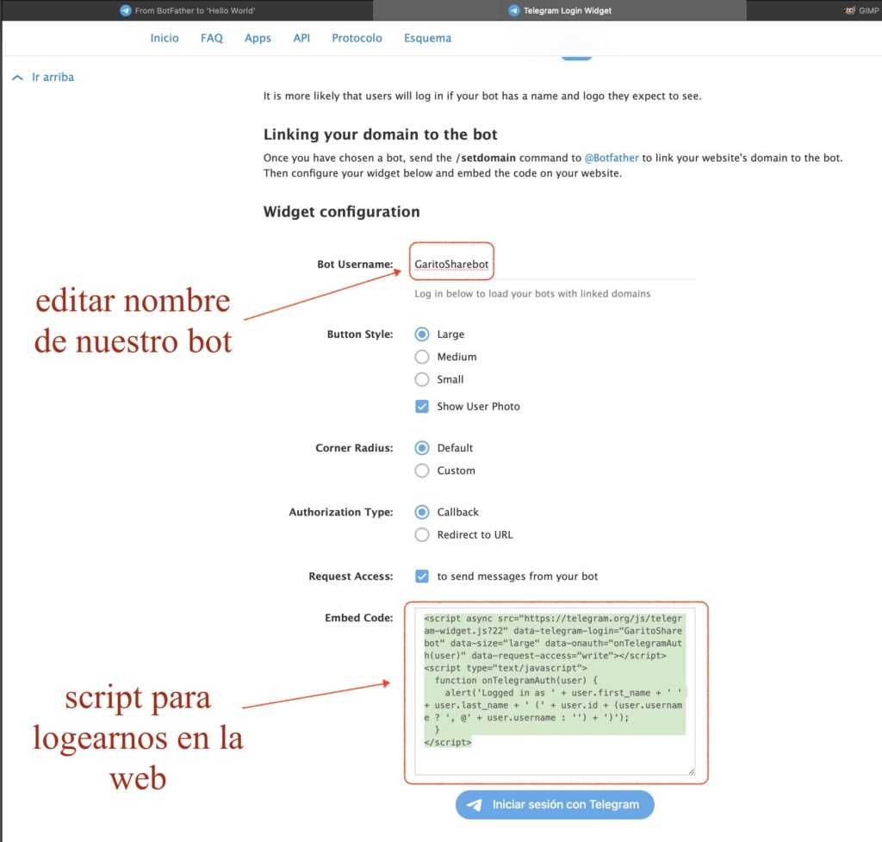This screenshot has height=842, width=882.
Task: Click the 'Corner Radius:' label
Action: tap(354, 448)
